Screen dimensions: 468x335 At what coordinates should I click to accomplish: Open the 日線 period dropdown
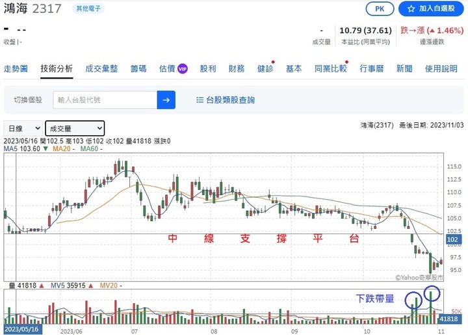[x=24, y=128]
